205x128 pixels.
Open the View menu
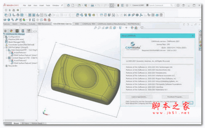pyautogui.click(x=35, y=5)
